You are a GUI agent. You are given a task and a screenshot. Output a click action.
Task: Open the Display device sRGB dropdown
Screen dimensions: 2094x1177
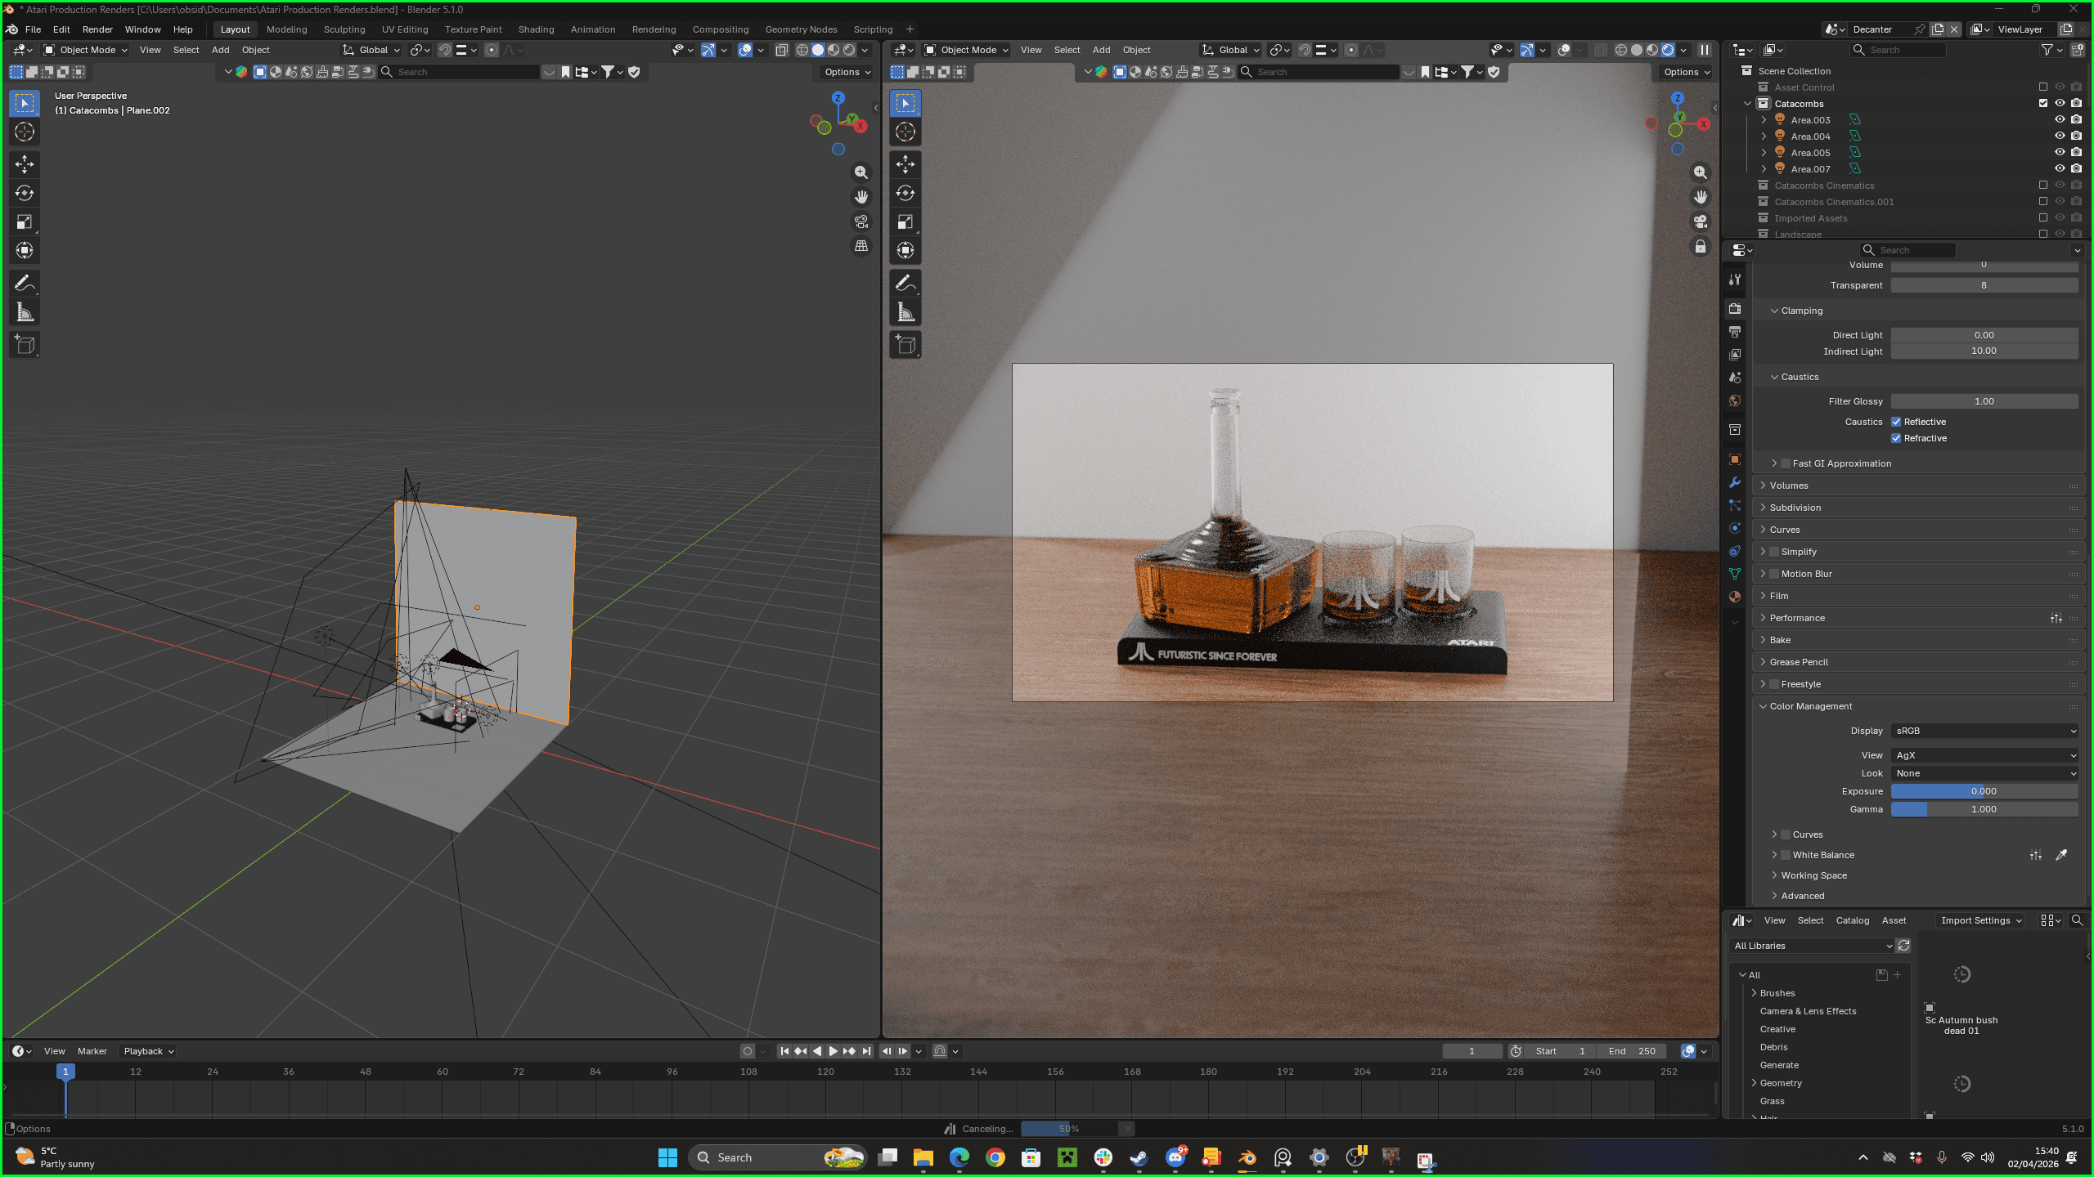click(x=1984, y=731)
